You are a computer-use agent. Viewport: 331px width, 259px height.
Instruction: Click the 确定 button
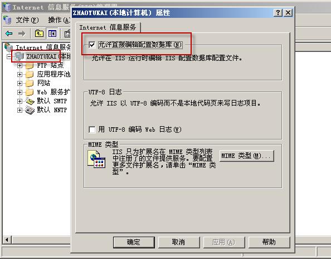point(134,242)
